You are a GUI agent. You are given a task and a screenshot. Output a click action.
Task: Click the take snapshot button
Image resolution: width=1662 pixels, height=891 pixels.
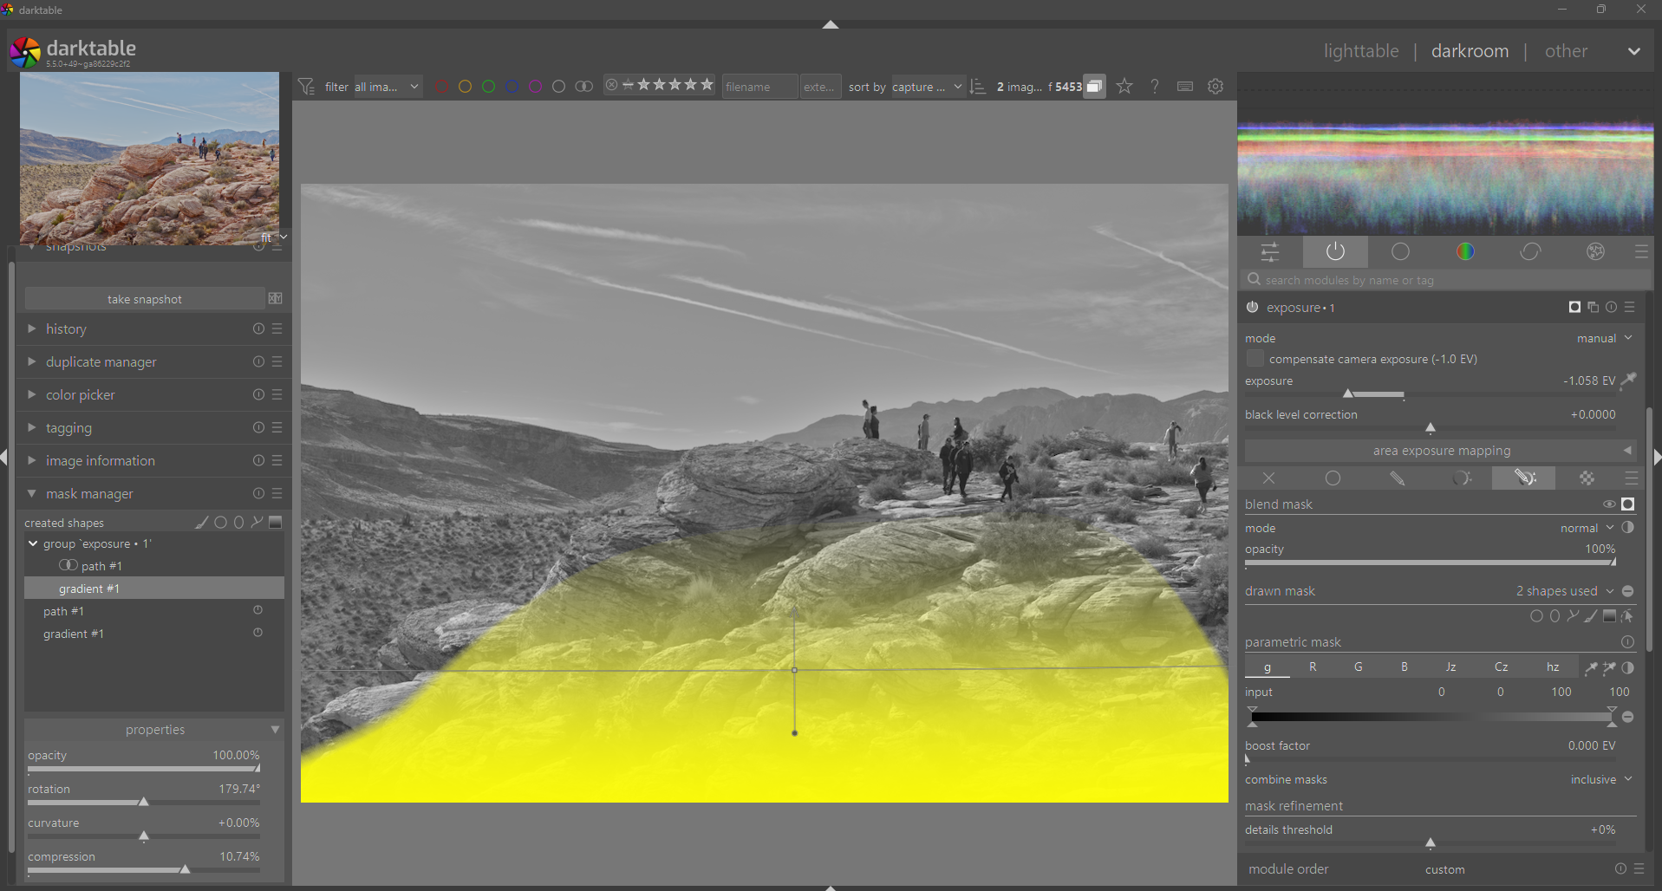coord(145,299)
